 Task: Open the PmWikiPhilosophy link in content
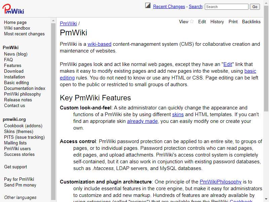click(x=221, y=182)
